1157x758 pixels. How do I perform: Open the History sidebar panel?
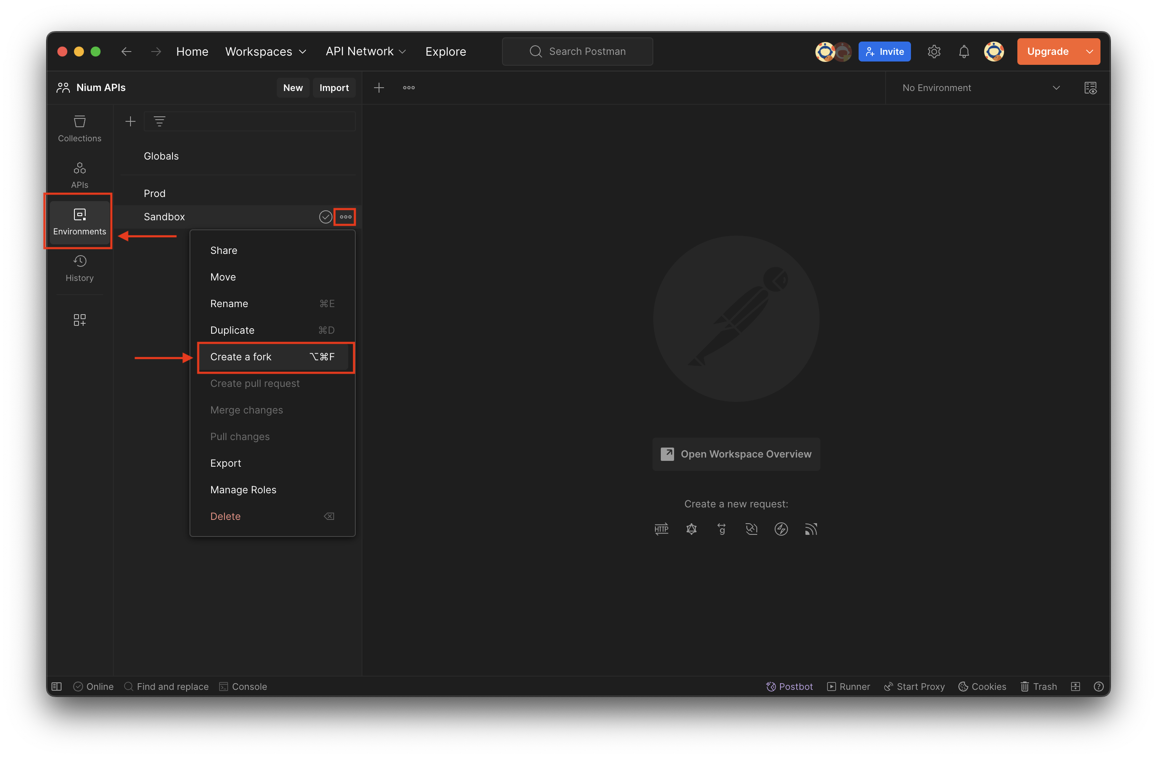tap(79, 268)
